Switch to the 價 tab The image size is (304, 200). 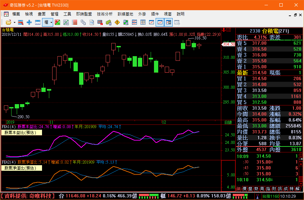coord(244,189)
